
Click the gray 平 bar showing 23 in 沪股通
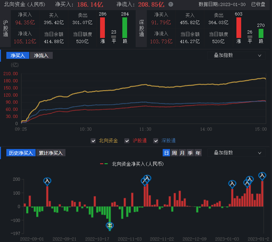pyautogui.click(x=113, y=37)
